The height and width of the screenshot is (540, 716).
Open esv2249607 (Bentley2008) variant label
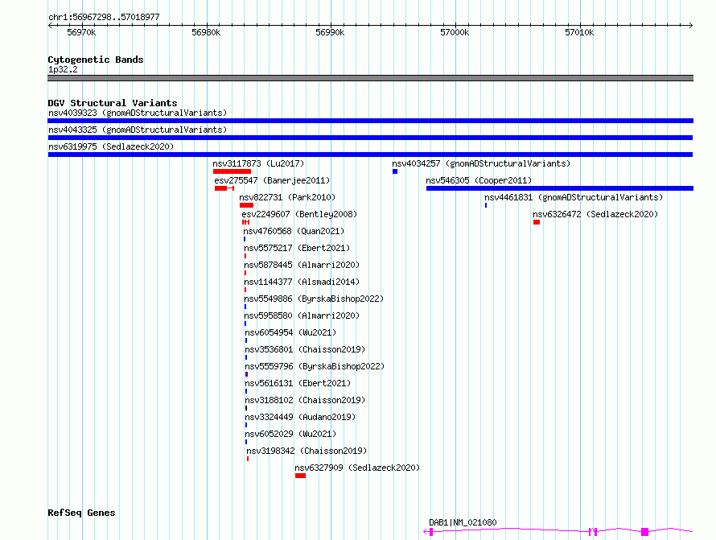click(299, 214)
